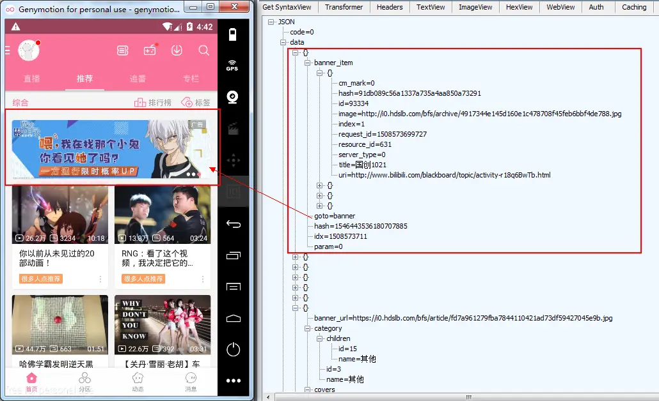The height and width of the screenshot is (401, 659).
Task: Select the title=国创1021 tree row
Action: click(362, 165)
